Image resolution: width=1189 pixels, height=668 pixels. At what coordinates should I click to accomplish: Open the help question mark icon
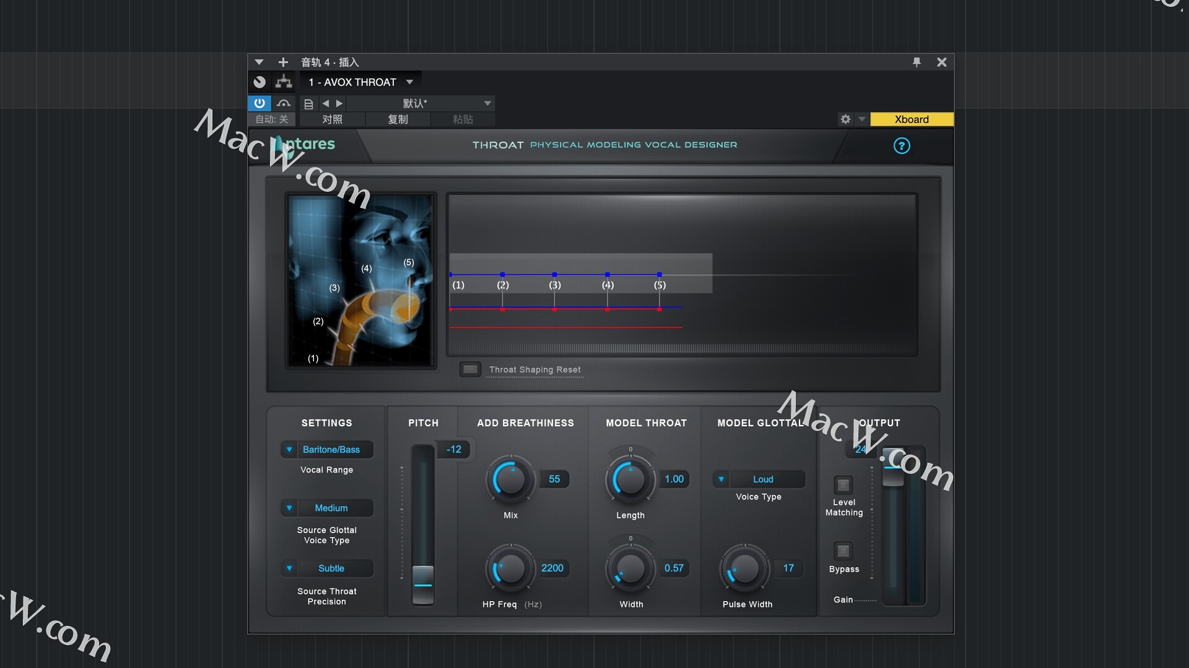(902, 146)
